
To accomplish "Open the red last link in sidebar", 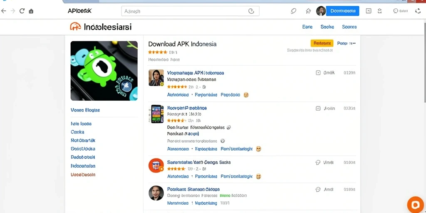I will [83, 174].
